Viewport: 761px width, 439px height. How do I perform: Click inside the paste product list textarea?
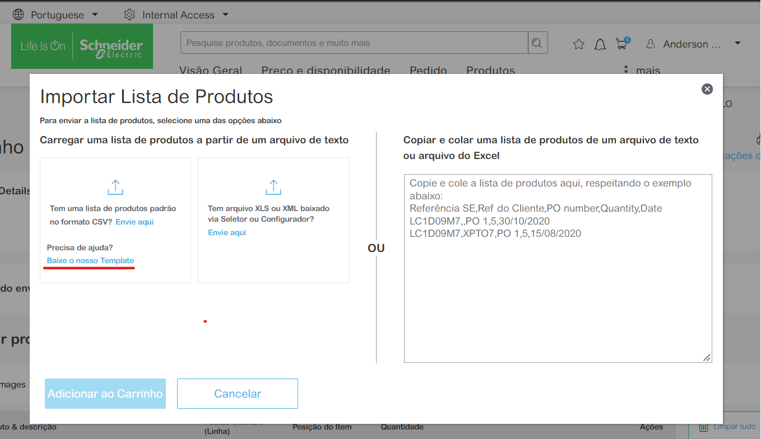click(x=558, y=268)
